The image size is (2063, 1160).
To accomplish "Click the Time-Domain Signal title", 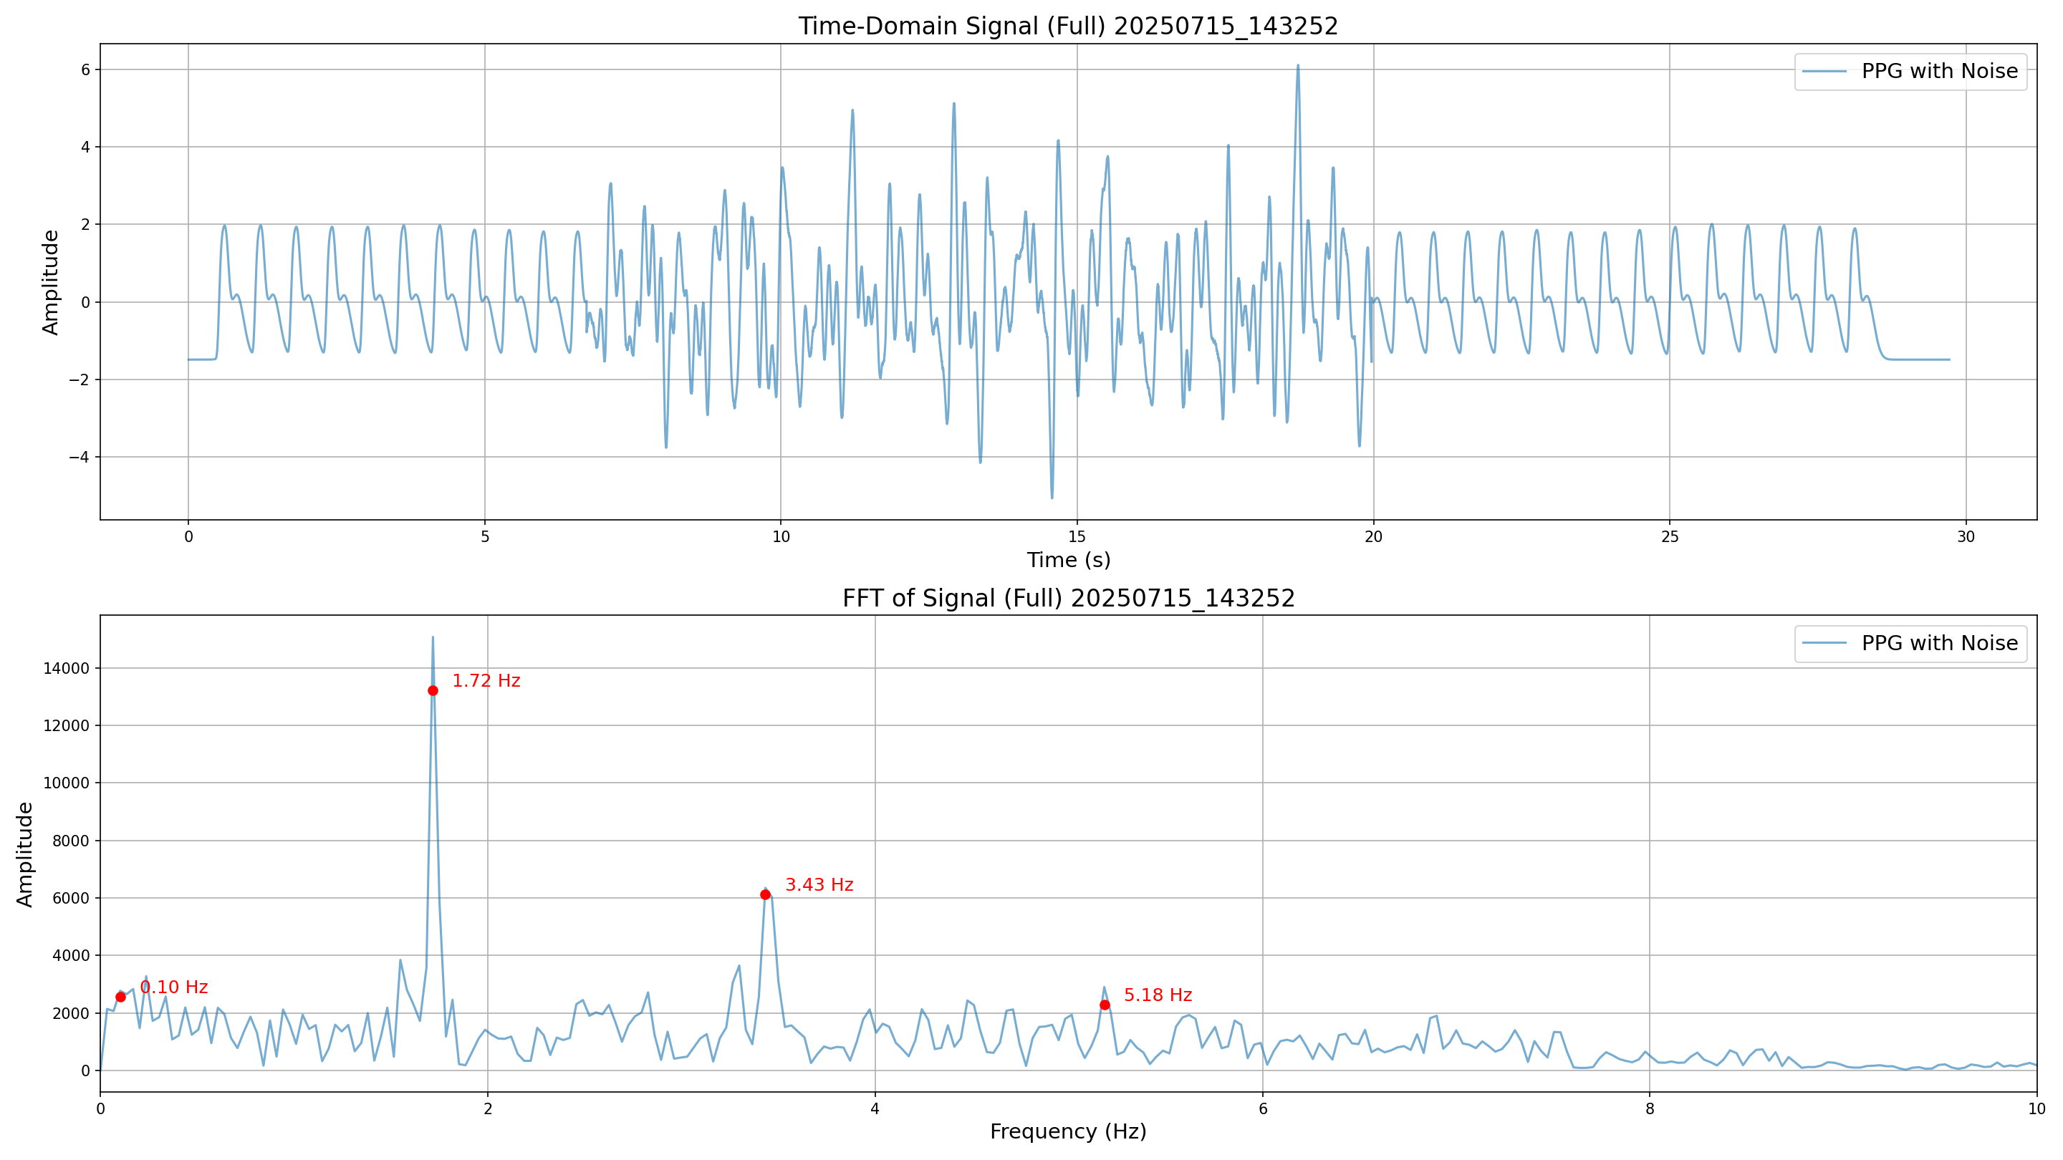I will tap(1067, 26).
